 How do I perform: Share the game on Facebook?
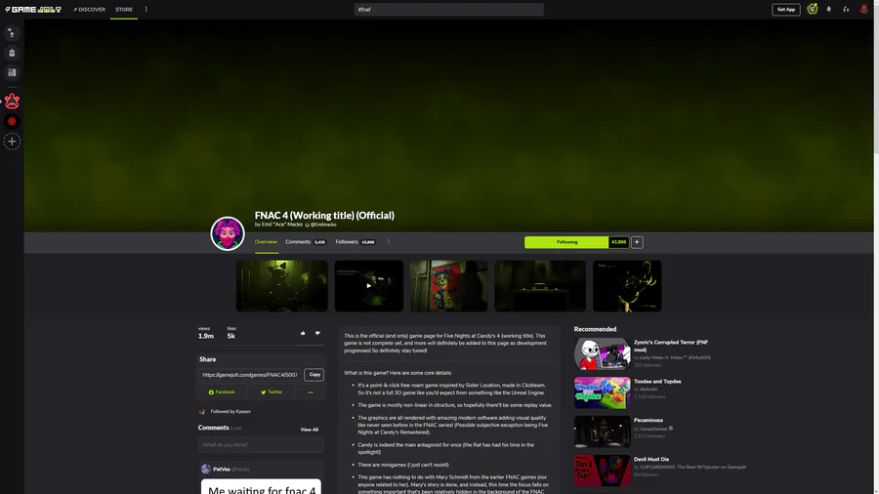(x=222, y=392)
